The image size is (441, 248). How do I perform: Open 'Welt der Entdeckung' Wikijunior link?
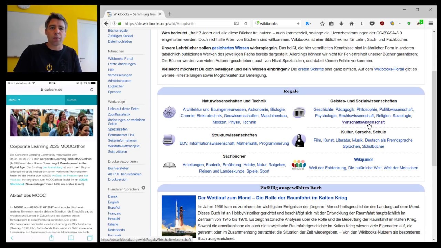pos(327,168)
